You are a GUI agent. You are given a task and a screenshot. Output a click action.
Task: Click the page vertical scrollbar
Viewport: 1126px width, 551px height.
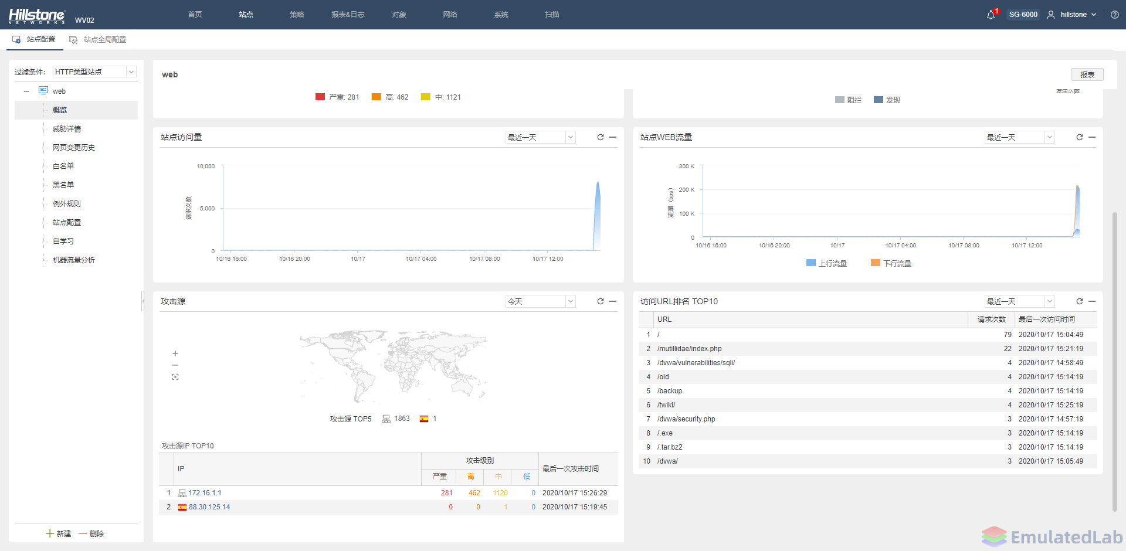click(x=1115, y=361)
